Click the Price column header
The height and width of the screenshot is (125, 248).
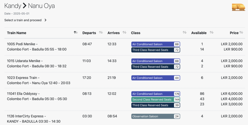(234, 33)
